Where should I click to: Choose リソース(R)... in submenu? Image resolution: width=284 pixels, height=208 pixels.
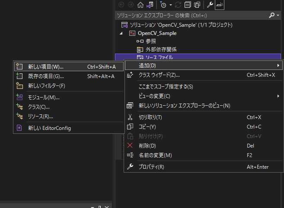69,117
